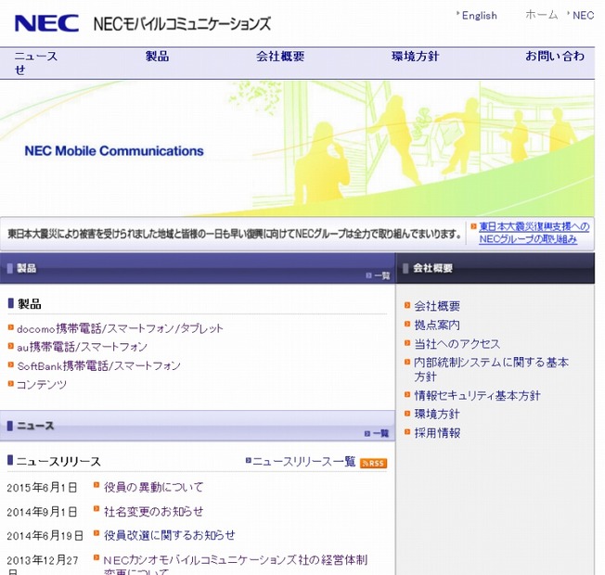Open コンテンツ link
The image size is (605, 575).
[x=42, y=385]
